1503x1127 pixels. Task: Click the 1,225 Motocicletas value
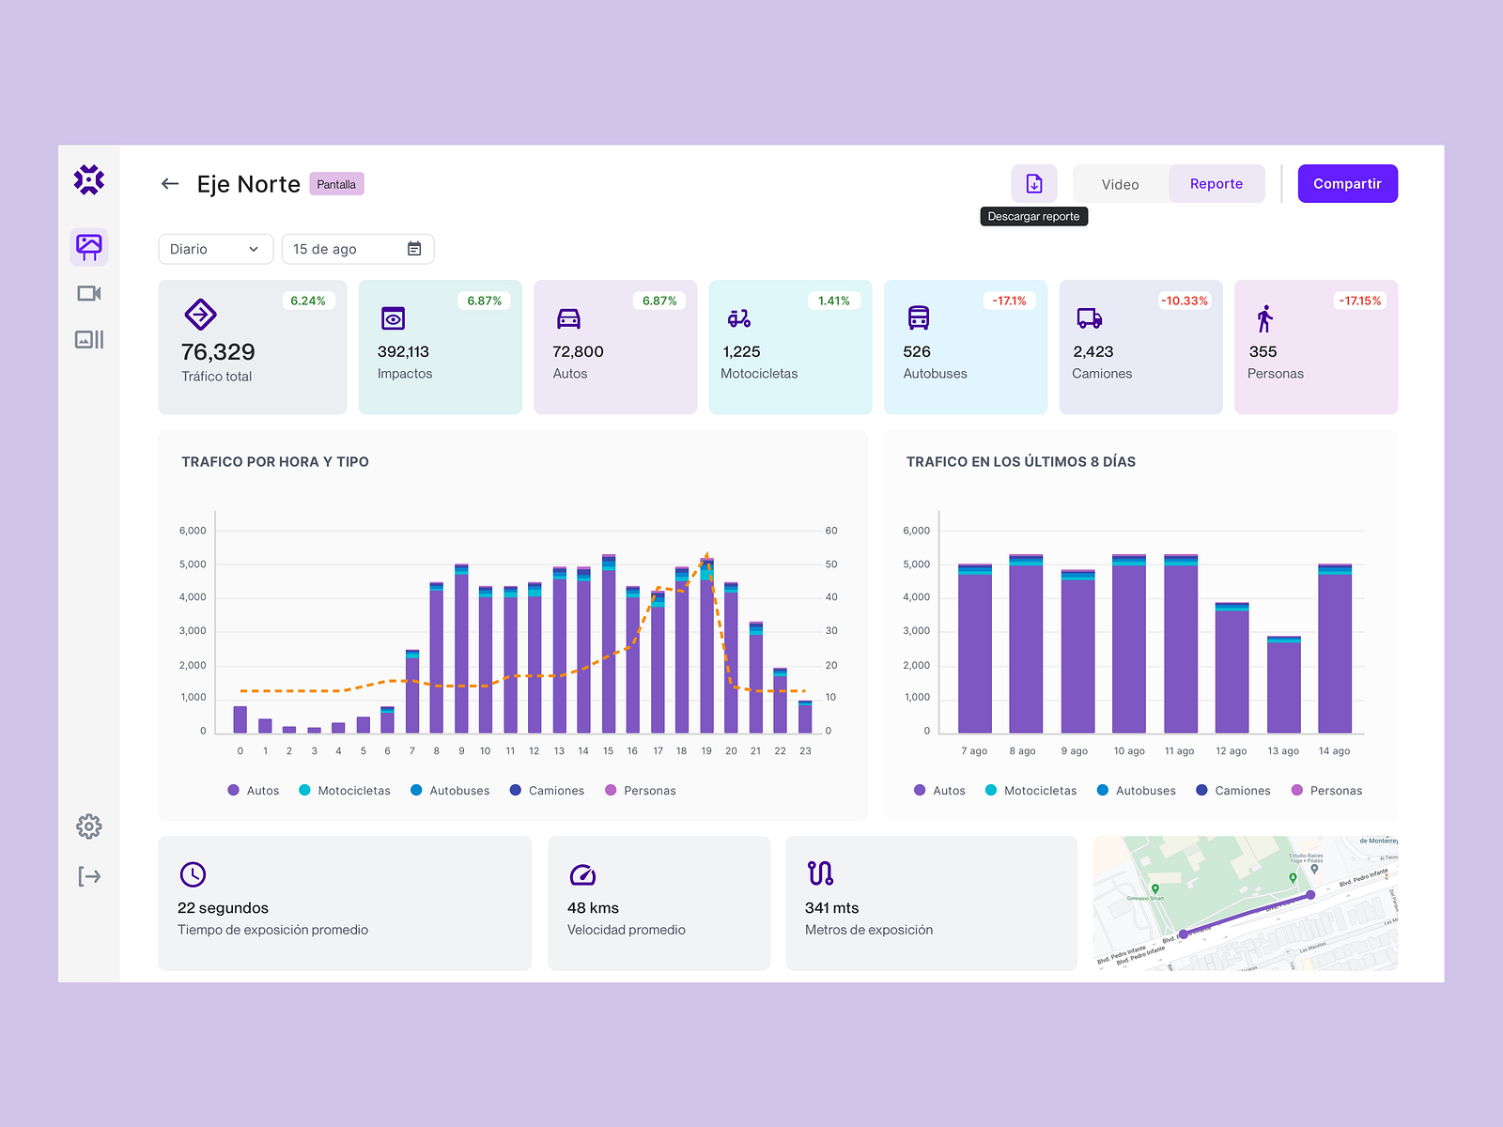(741, 351)
